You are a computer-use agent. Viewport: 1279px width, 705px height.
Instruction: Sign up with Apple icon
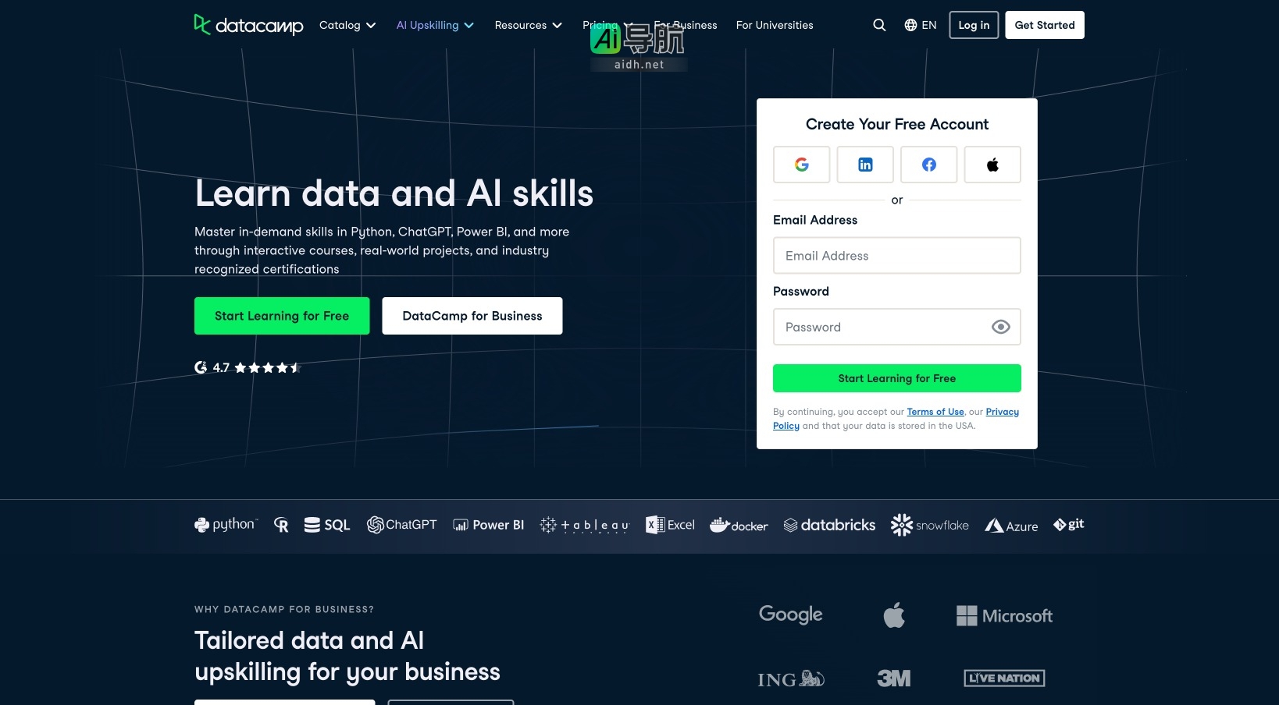(x=992, y=165)
